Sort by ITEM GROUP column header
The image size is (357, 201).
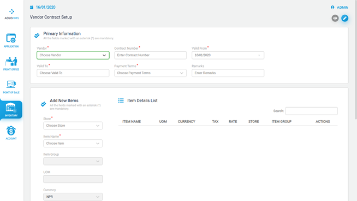pos(282,121)
